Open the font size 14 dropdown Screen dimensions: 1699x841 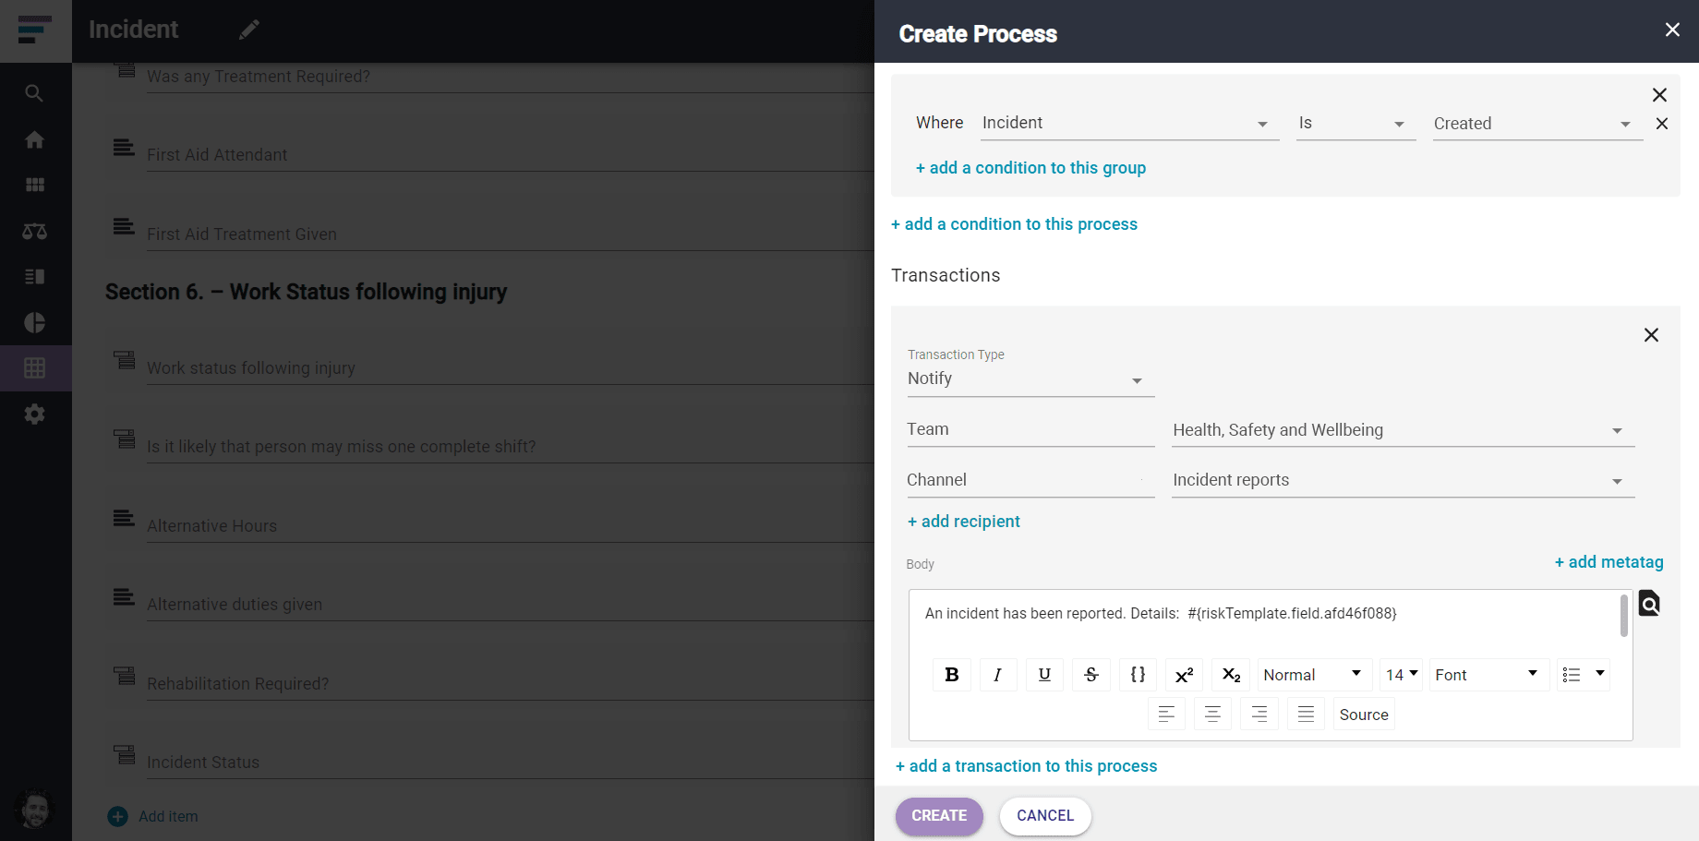1402,675
